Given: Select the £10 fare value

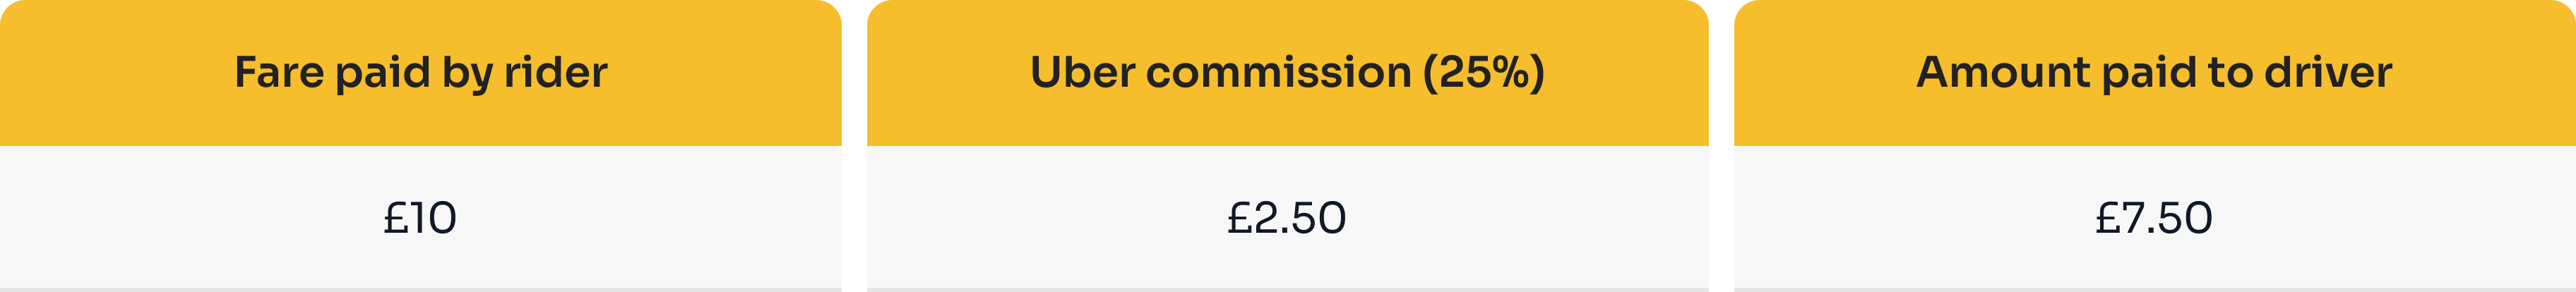Looking at the screenshot, I should click(420, 218).
